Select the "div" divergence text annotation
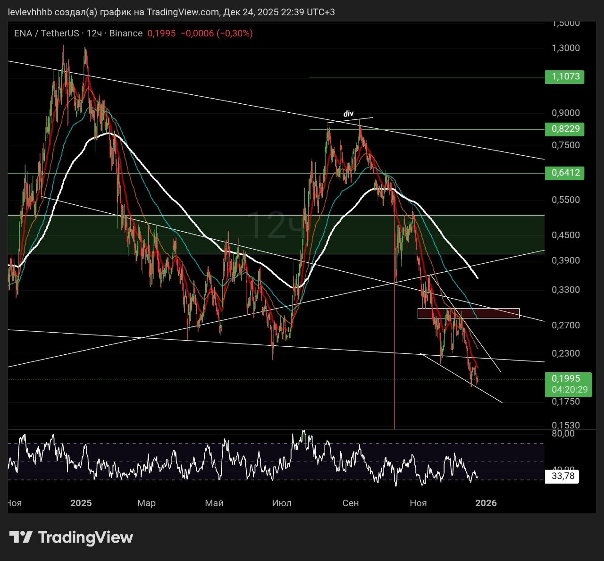604x561 pixels. 348,114
